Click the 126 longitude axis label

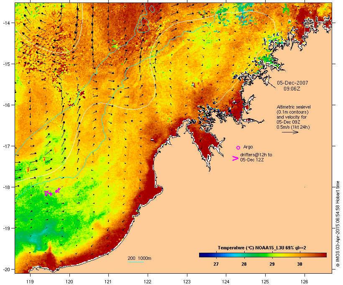304,282
